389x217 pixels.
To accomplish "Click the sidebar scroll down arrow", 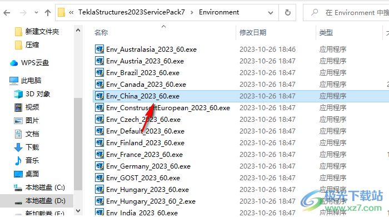I will [78, 211].
